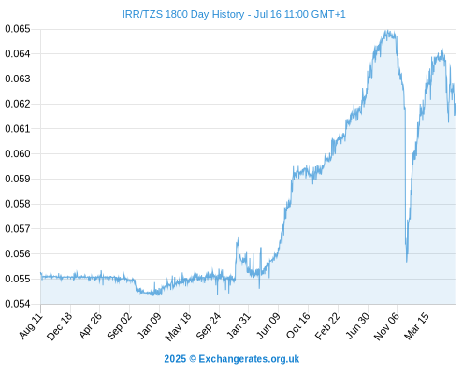Image resolution: width=463 pixels, height=374 pixels.
Task: Select the May 18 date label
Action: pos(178,326)
